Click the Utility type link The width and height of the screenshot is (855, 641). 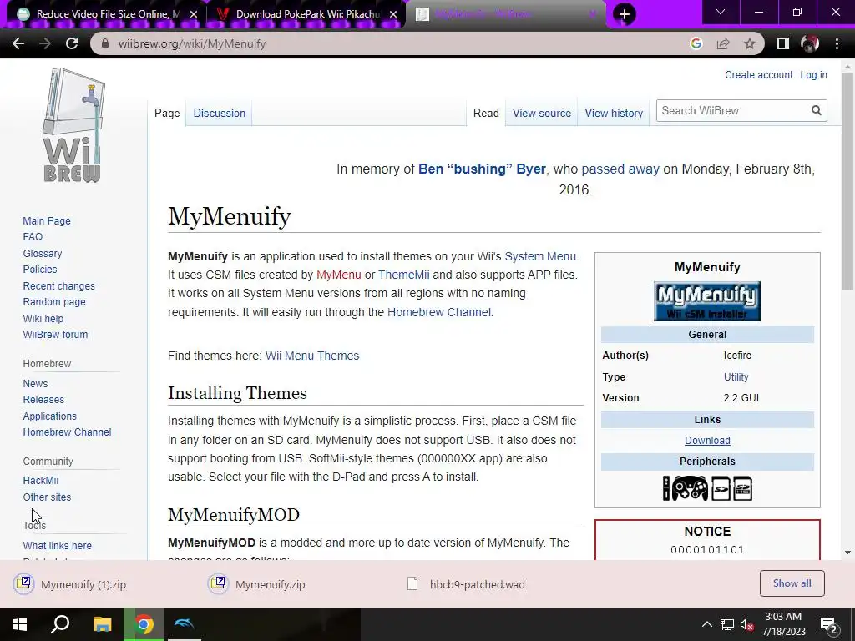point(736,376)
